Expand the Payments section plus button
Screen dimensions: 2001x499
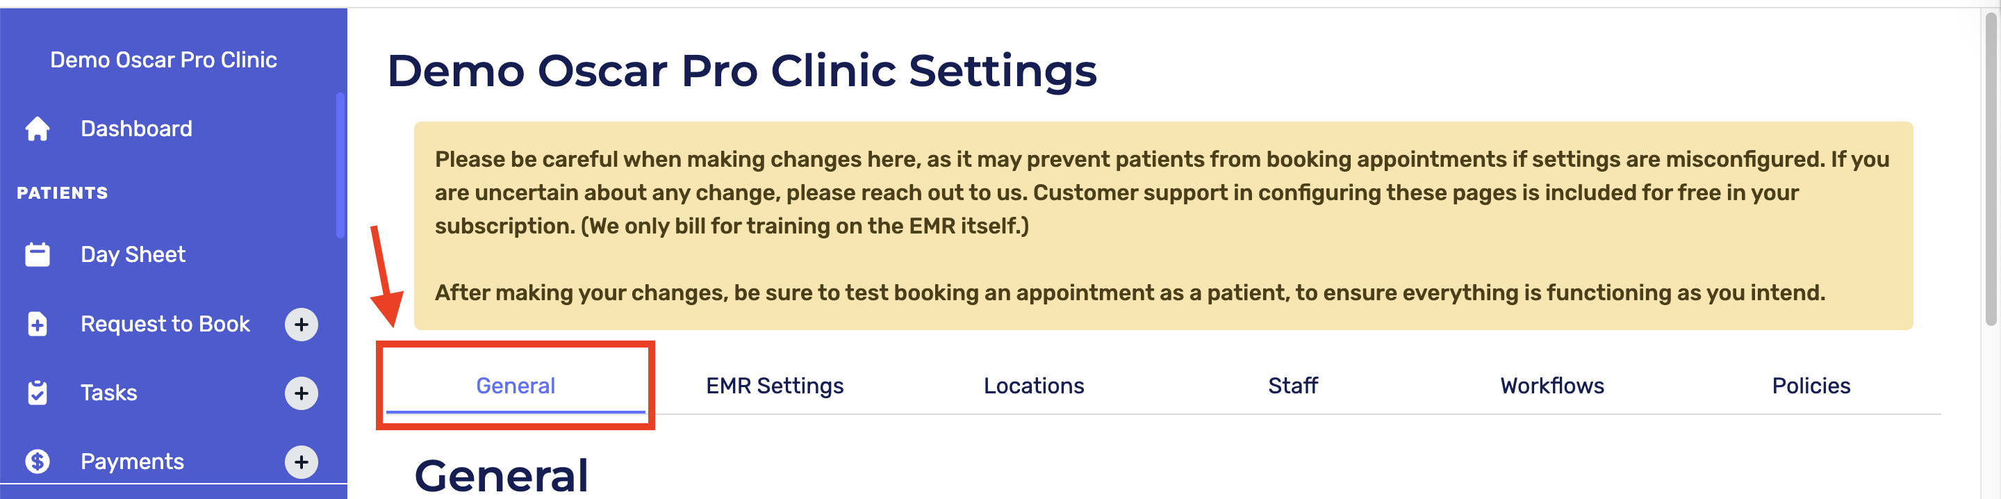[x=302, y=462]
